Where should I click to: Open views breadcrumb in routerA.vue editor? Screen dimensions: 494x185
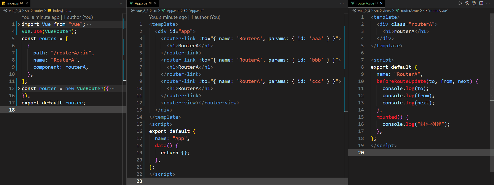tap(387, 11)
